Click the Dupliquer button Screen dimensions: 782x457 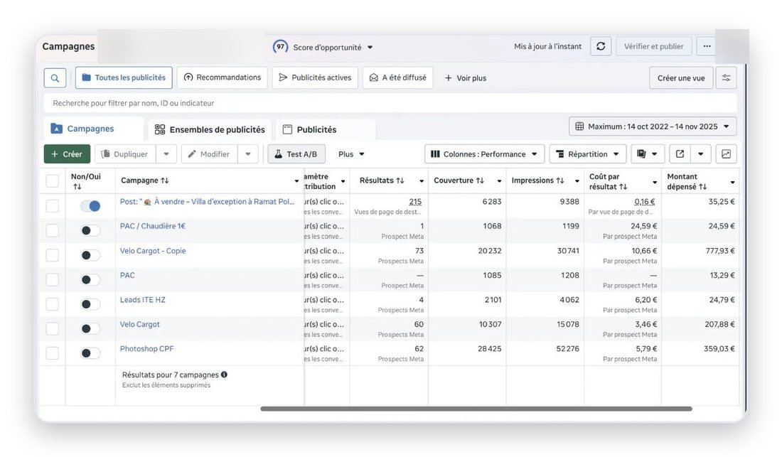pyautogui.click(x=124, y=154)
